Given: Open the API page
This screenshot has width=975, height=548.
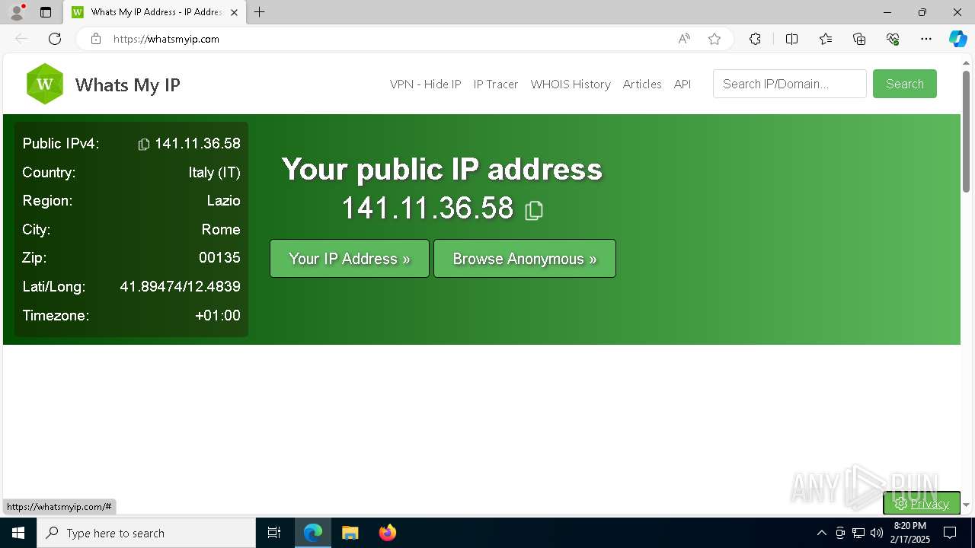Looking at the screenshot, I should click(x=682, y=84).
